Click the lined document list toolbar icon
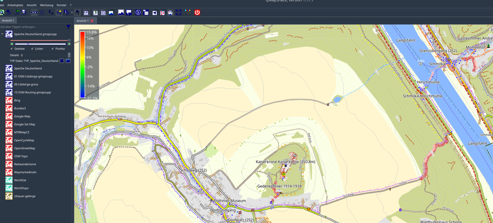 103,12
